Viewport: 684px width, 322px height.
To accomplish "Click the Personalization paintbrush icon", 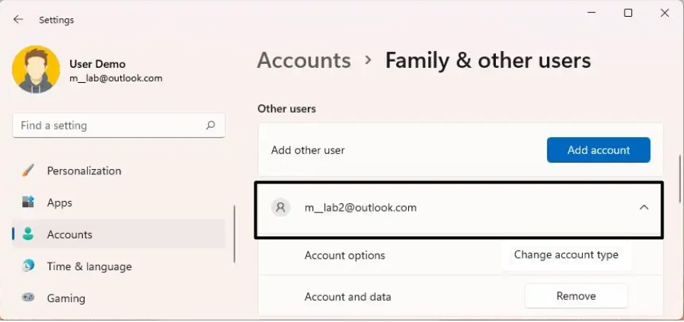I will [x=28, y=171].
